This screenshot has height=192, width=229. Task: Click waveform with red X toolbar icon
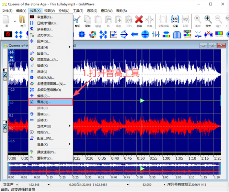click(x=208, y=34)
